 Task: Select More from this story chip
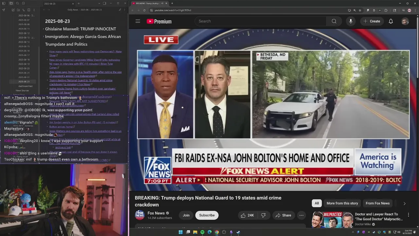[342, 203]
